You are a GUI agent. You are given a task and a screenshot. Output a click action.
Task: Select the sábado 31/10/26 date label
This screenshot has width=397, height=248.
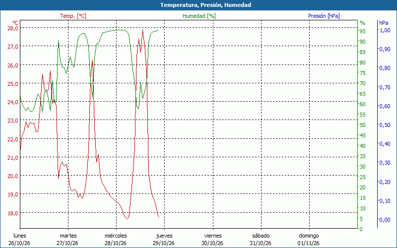point(261,240)
